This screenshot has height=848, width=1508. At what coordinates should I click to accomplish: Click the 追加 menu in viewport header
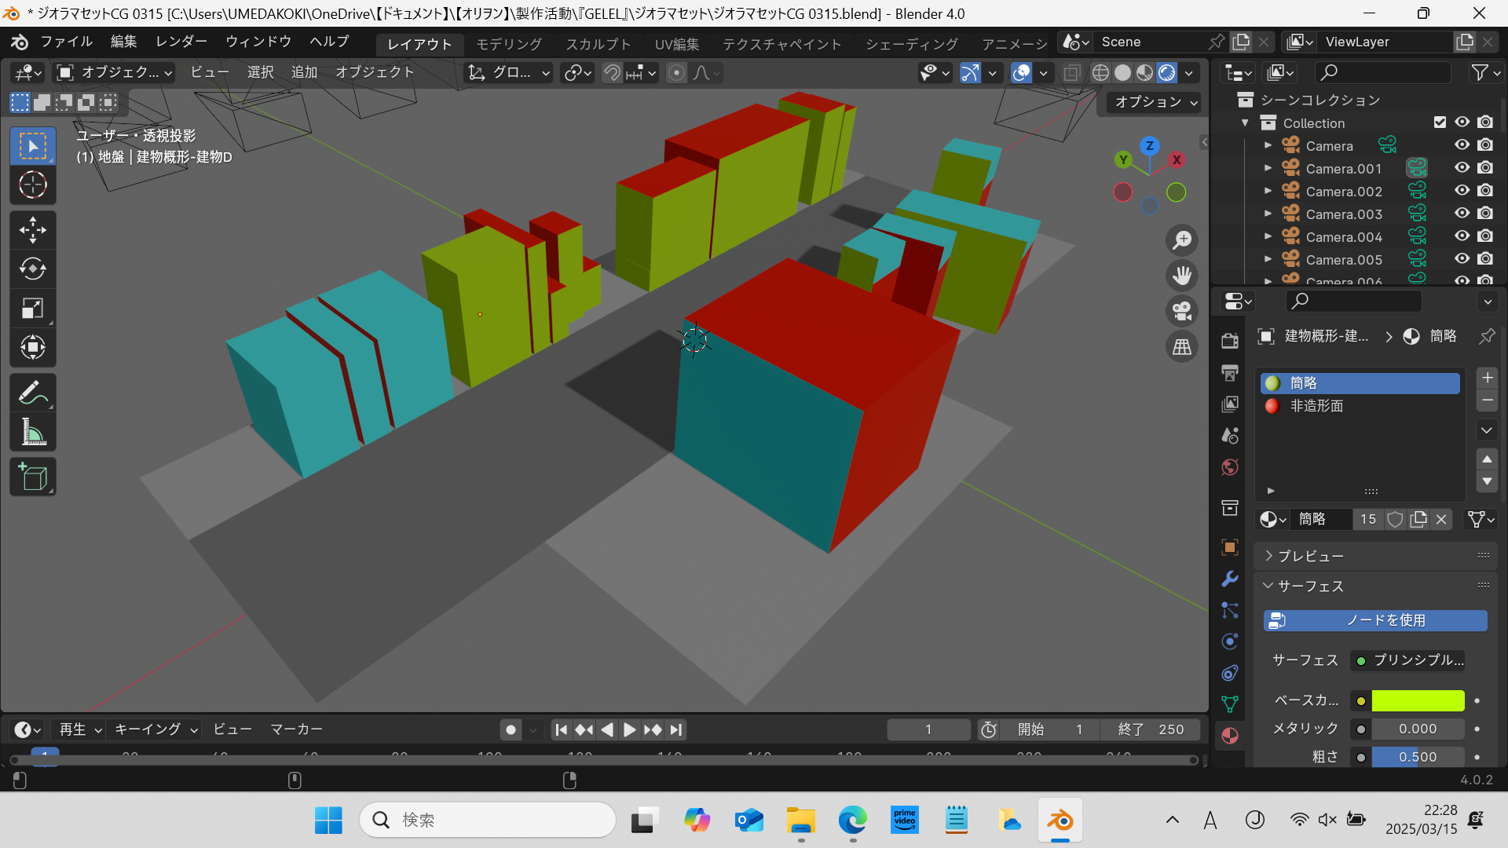pyautogui.click(x=304, y=72)
